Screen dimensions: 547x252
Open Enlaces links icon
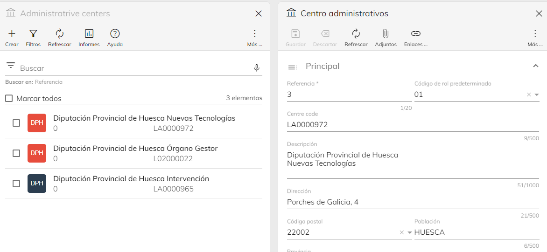tap(415, 34)
